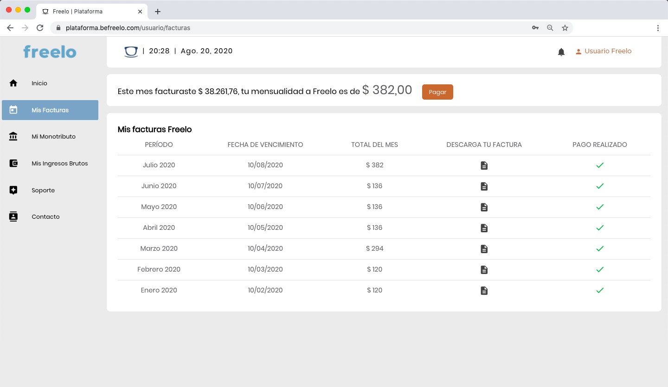This screenshot has width=668, height=387.
Task: Click the due date 10/02/2020
Action: [265, 290]
